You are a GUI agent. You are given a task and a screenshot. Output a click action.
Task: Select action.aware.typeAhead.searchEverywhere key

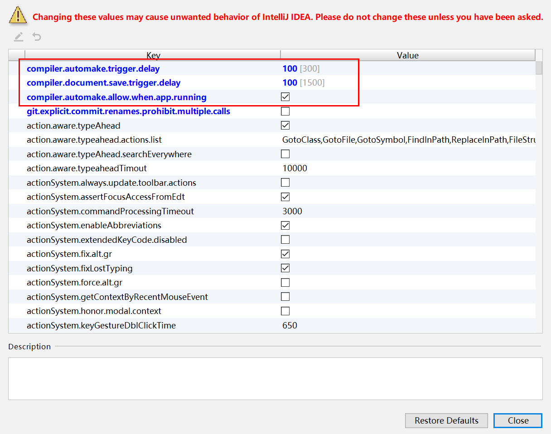tap(109, 154)
